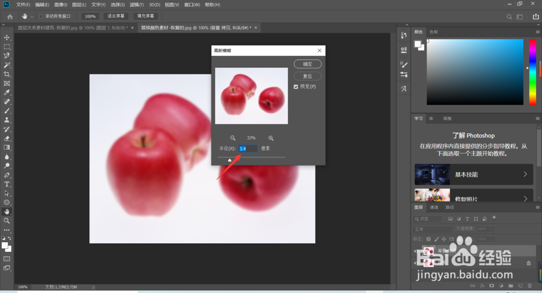This screenshot has width=542, height=293.
Task: Change screen mode from toolbar bottom
Action: click(7, 268)
